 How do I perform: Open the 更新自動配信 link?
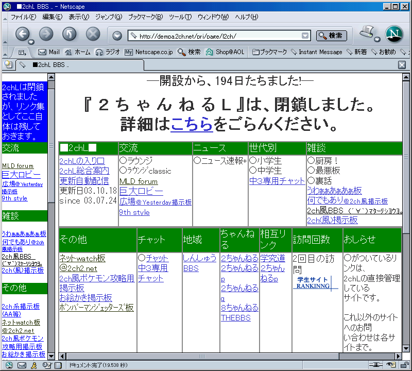84,181
